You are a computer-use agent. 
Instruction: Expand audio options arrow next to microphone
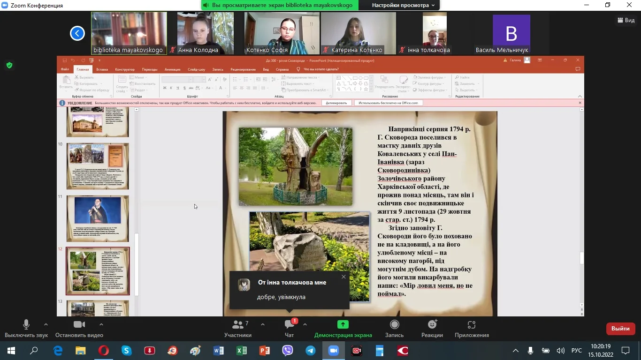pos(46,324)
